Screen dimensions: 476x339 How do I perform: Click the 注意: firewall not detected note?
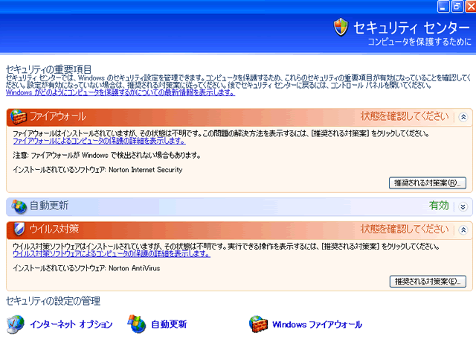point(107,156)
